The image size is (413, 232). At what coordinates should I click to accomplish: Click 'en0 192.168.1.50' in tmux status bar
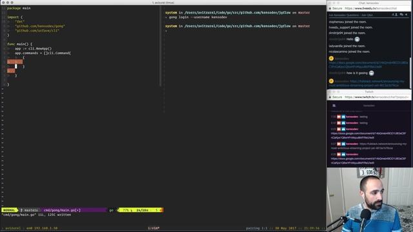(42, 228)
